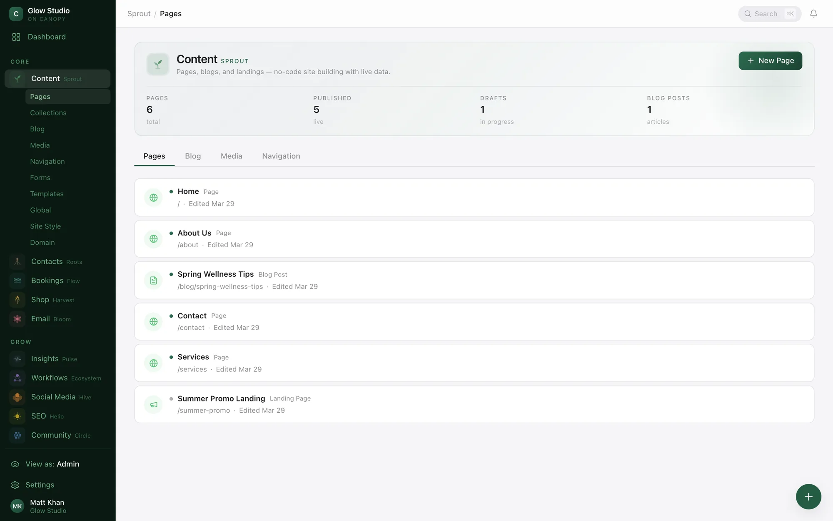Open the Services page title
Screen dimensions: 833x521
pos(193,357)
